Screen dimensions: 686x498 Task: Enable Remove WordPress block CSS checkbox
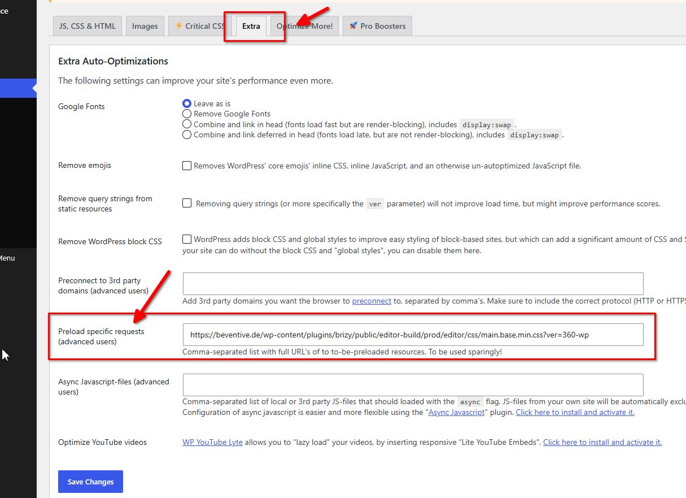tap(187, 239)
